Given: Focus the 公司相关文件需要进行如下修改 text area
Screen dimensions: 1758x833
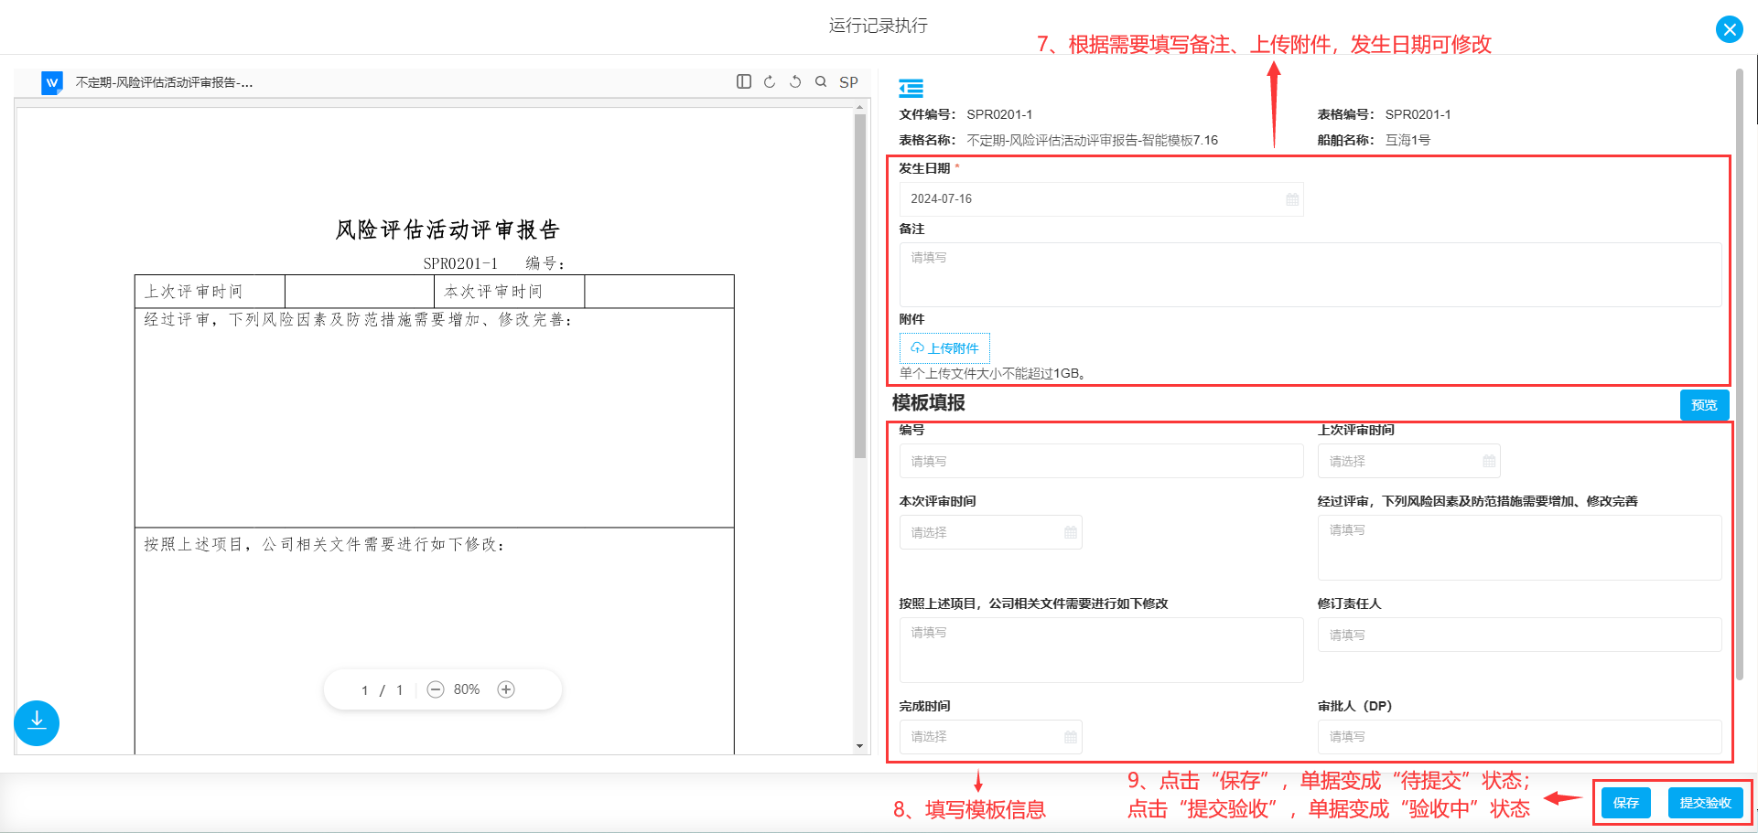Looking at the screenshot, I should pos(1101,650).
